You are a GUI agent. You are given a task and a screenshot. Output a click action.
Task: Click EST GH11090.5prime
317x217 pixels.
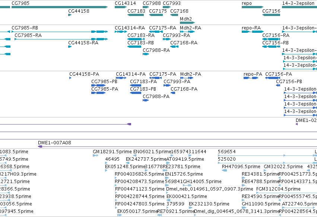click(244, 208)
